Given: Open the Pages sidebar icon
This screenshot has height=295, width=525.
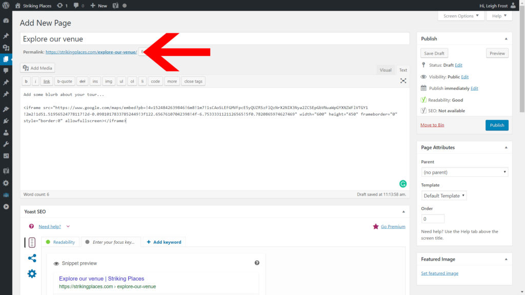Looking at the screenshot, I should 6,59.
